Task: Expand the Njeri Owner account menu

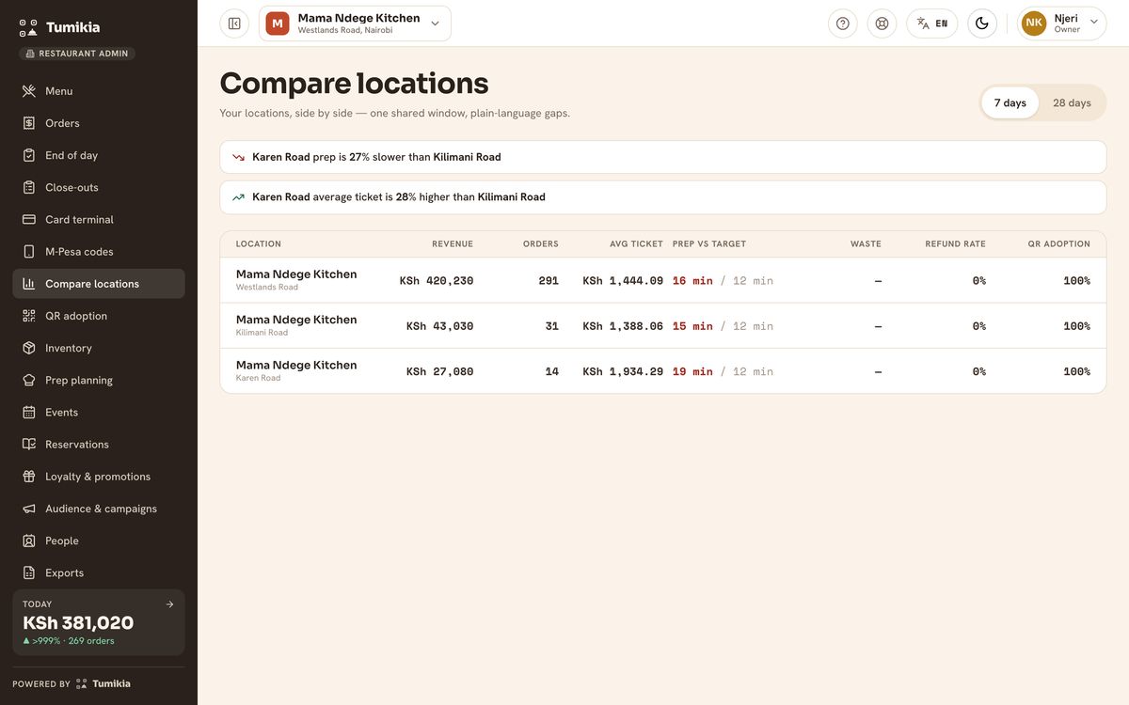Action: click(1062, 23)
